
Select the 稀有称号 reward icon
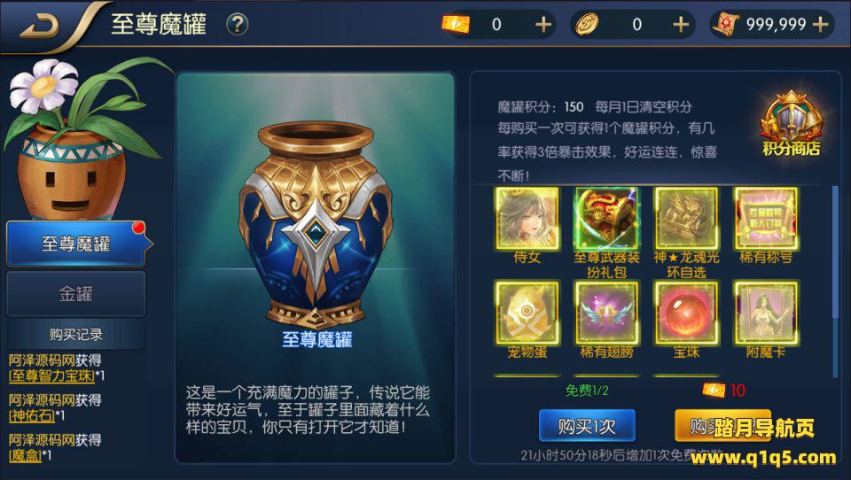tap(766, 219)
